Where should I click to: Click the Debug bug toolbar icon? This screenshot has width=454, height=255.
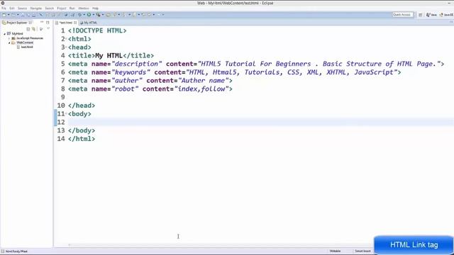[x=80, y=15]
